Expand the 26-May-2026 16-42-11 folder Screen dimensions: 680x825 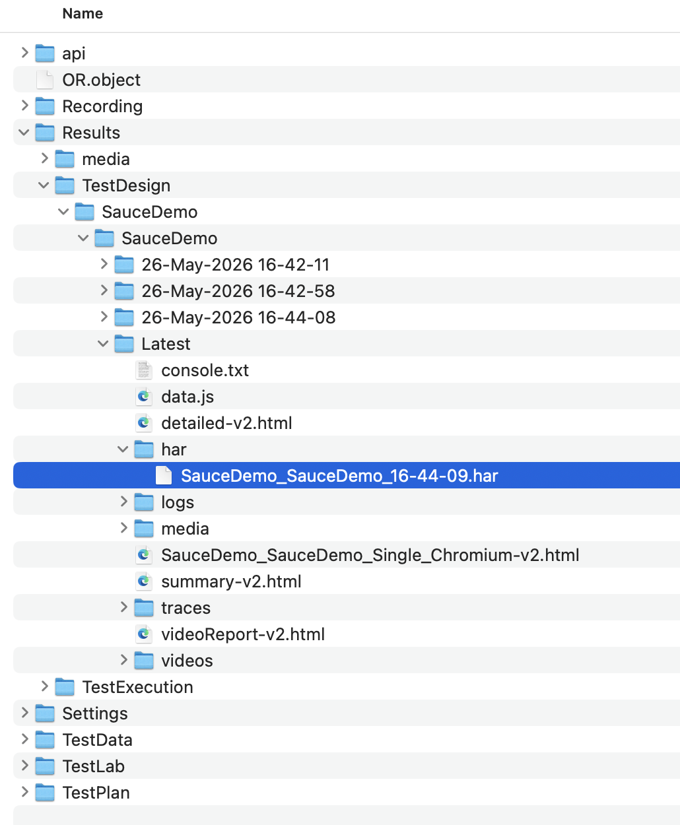pos(104,263)
